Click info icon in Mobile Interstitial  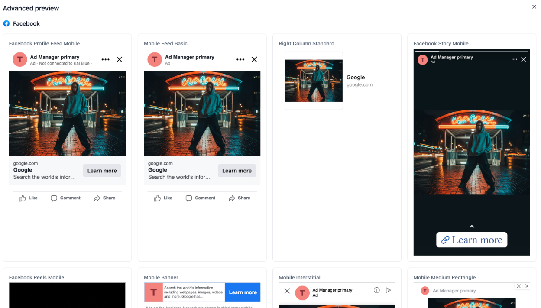click(377, 290)
